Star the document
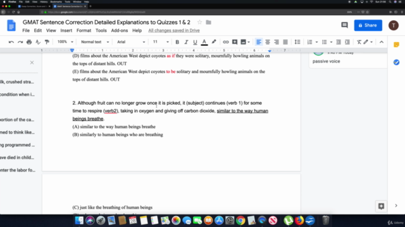 199,23
